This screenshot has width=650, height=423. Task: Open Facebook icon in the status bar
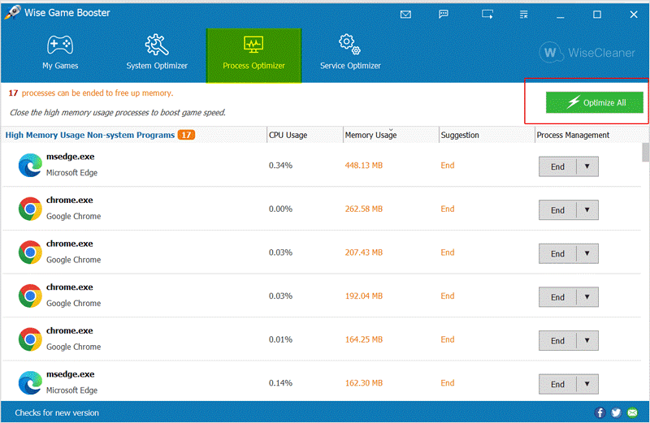pyautogui.click(x=600, y=412)
